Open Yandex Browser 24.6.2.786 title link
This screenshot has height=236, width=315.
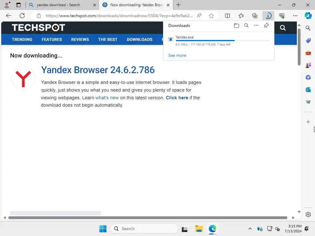98,70
